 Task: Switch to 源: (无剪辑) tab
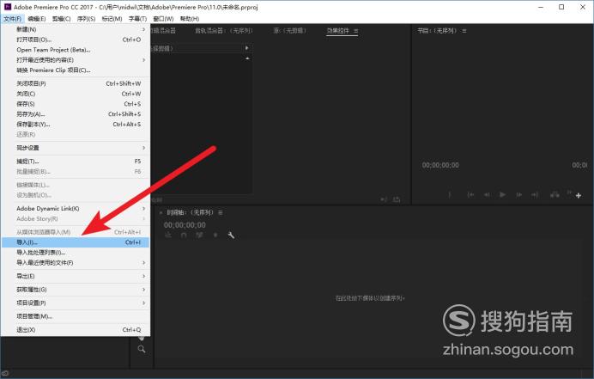(x=290, y=31)
